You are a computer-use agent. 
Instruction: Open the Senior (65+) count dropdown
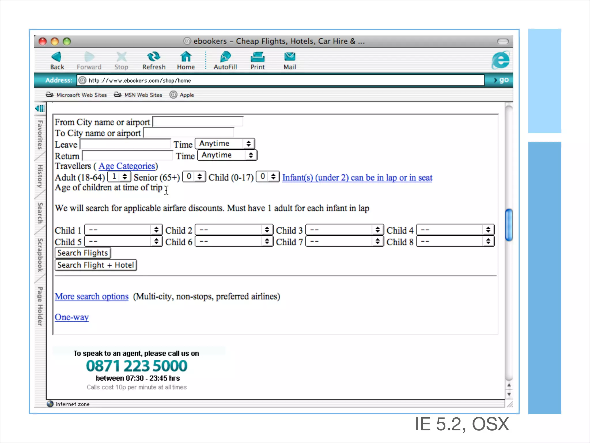pyautogui.click(x=194, y=177)
